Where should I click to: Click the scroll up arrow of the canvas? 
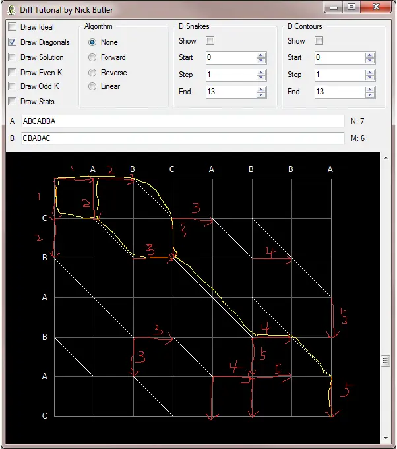tap(386, 158)
